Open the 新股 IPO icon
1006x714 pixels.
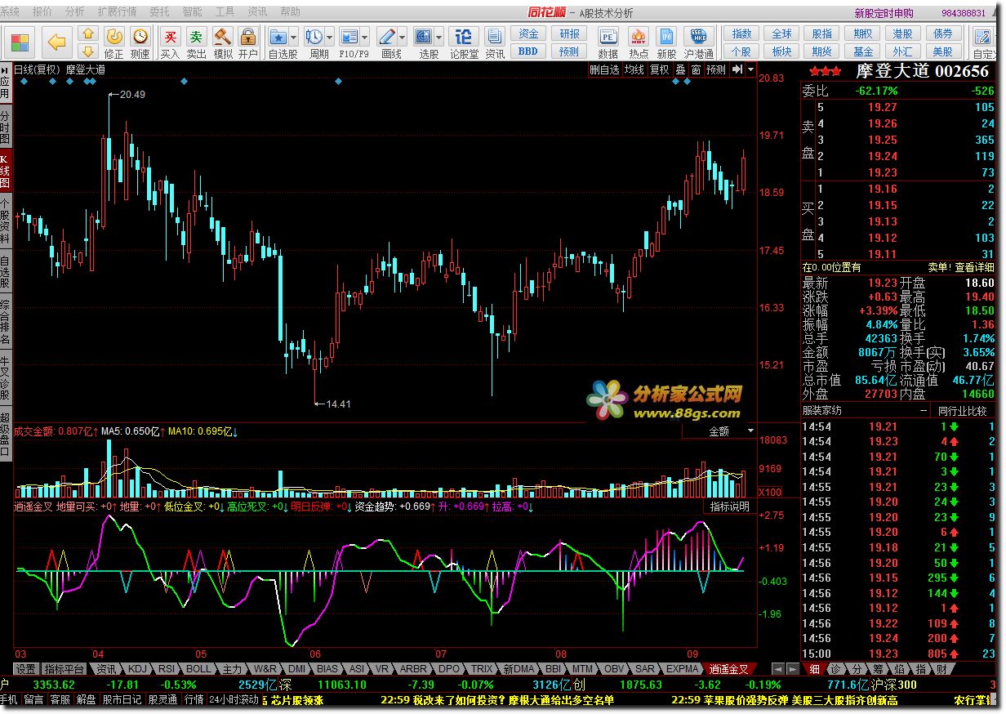click(667, 37)
